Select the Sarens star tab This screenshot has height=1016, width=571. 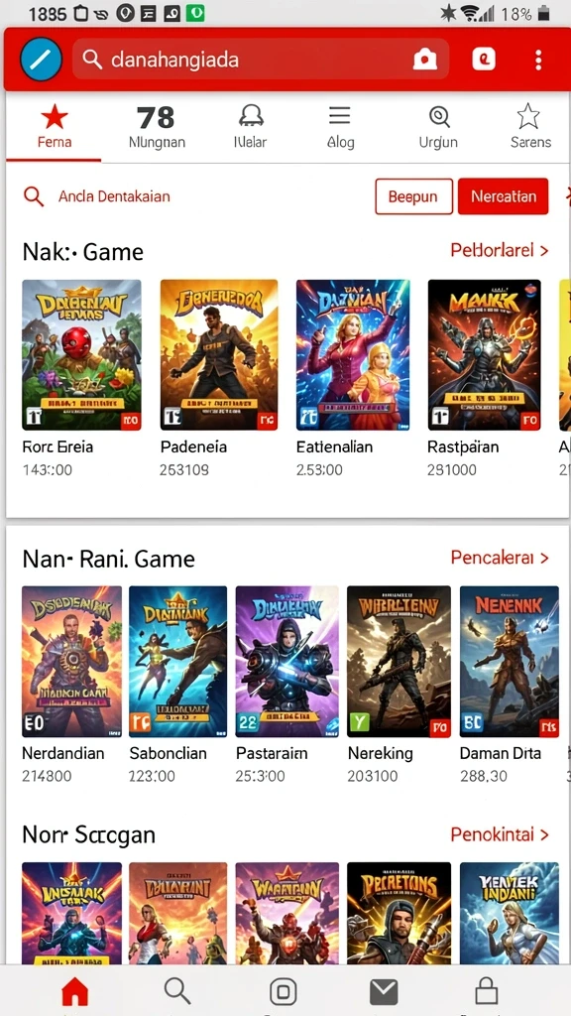pyautogui.click(x=530, y=128)
